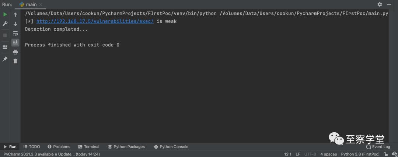Clear console output with trash icon
Image resolution: width=398 pixels, height=157 pixels.
click(x=15, y=61)
